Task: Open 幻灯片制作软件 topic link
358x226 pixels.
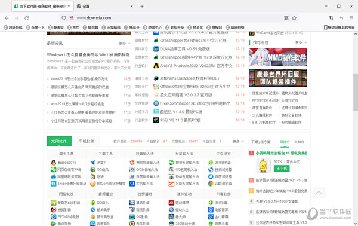Action: coord(264,123)
